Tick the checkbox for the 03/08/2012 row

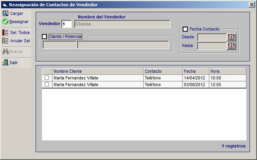click(x=47, y=84)
